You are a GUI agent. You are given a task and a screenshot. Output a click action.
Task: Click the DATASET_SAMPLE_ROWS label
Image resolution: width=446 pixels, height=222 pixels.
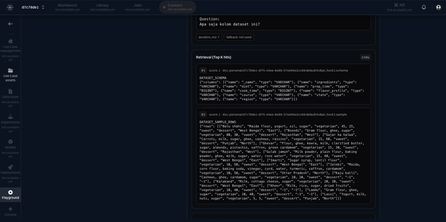point(218,122)
